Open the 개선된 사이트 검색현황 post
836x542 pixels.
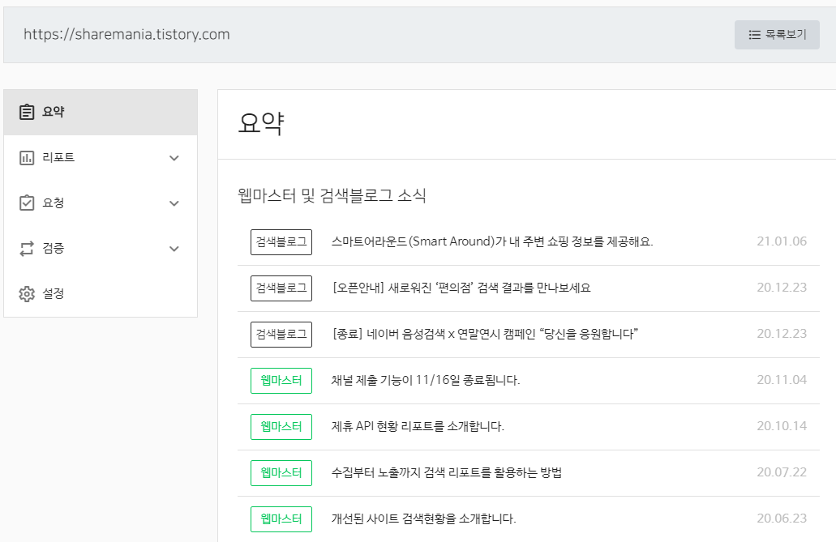click(x=424, y=519)
